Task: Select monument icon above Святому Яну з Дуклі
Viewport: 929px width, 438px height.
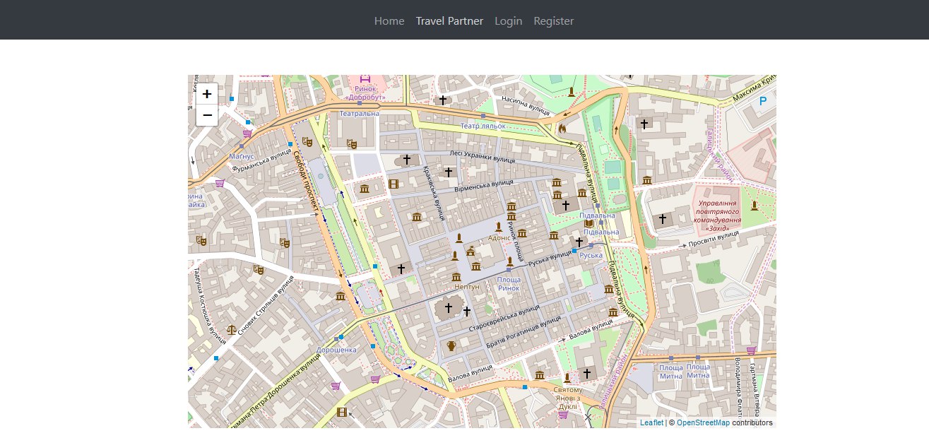Action: 567,378
